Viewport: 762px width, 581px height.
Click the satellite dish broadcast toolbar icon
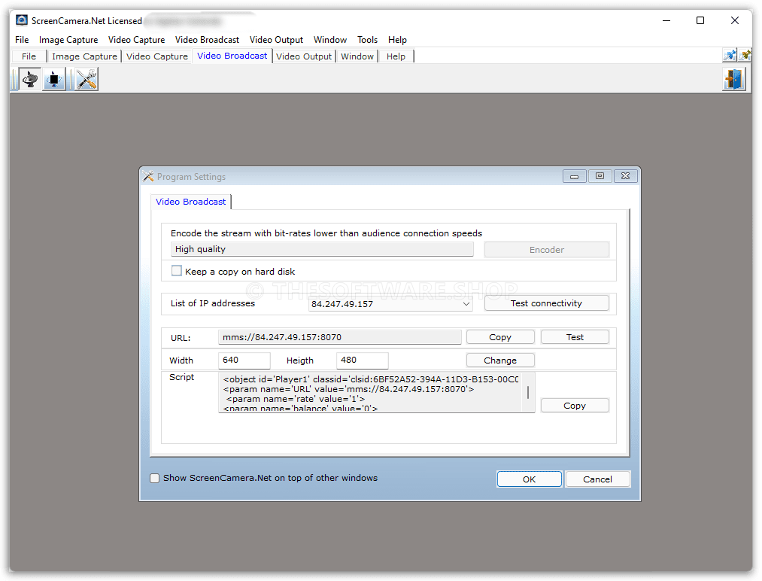[30, 79]
